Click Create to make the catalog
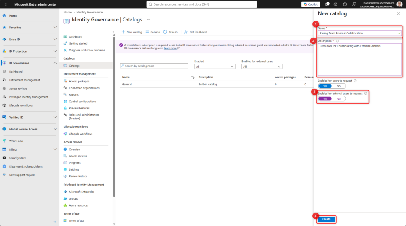 tap(326, 219)
